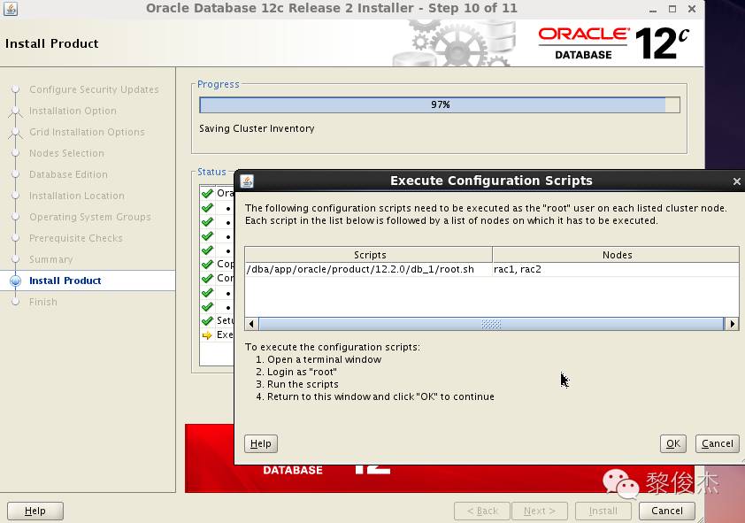Select the Grid Installation Options step

(x=87, y=132)
